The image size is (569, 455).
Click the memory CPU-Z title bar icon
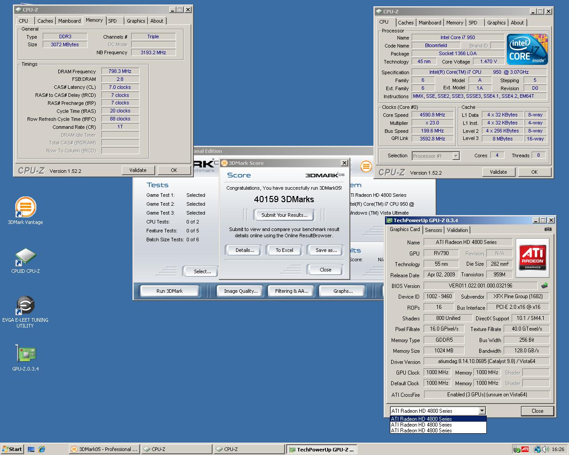pyautogui.click(x=18, y=9)
